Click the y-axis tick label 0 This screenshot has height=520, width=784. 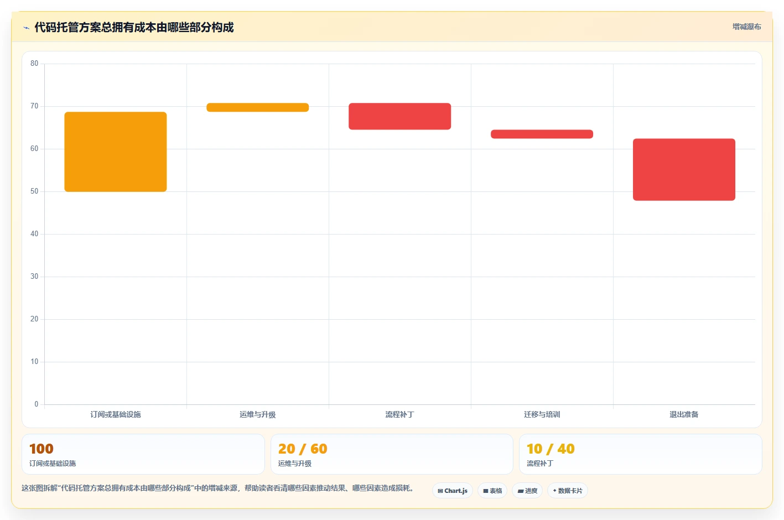(37, 404)
